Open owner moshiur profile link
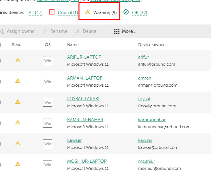 tap(147, 161)
